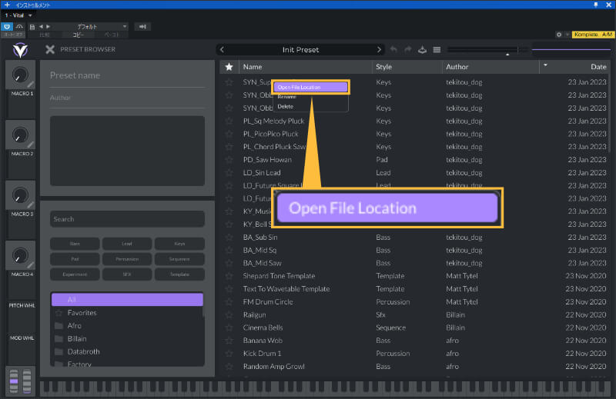
Task: Open the hamburger menu icon
Action: (x=437, y=50)
